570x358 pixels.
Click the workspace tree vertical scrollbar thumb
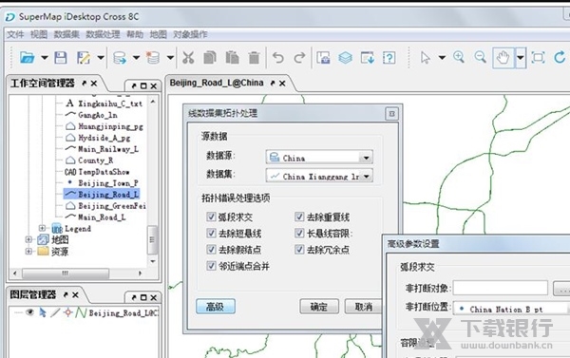[153, 240]
